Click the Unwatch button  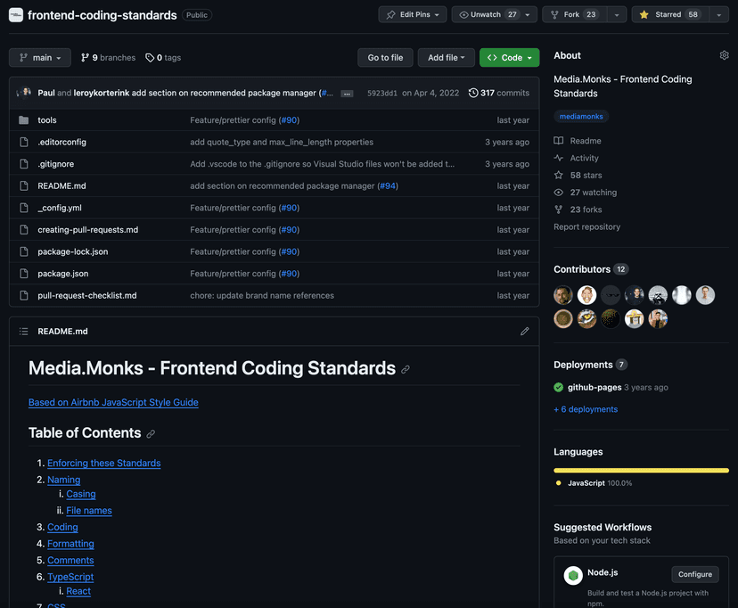487,15
